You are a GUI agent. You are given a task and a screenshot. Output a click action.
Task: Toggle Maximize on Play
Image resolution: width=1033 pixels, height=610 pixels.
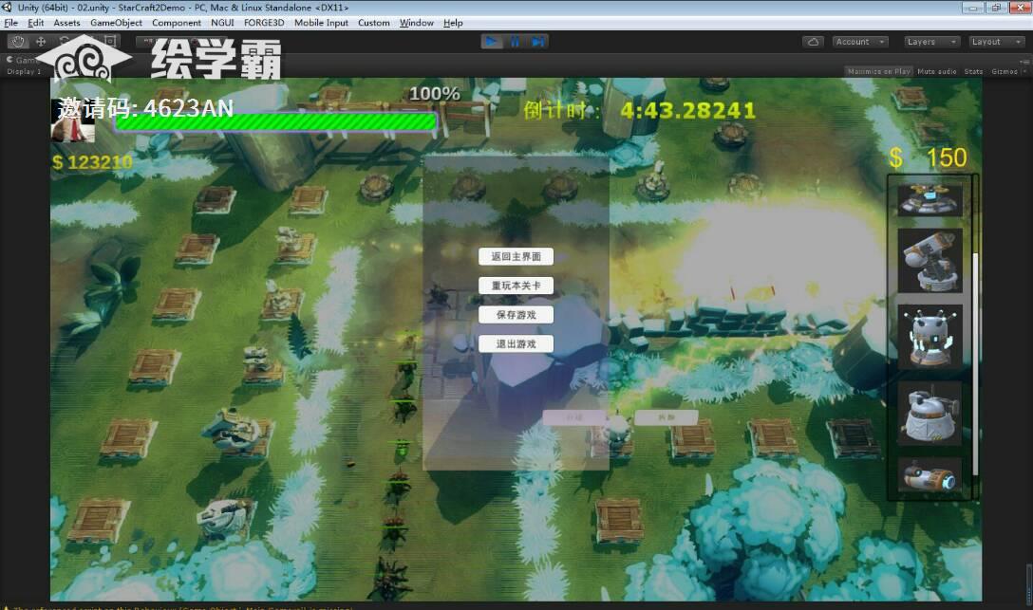878,71
